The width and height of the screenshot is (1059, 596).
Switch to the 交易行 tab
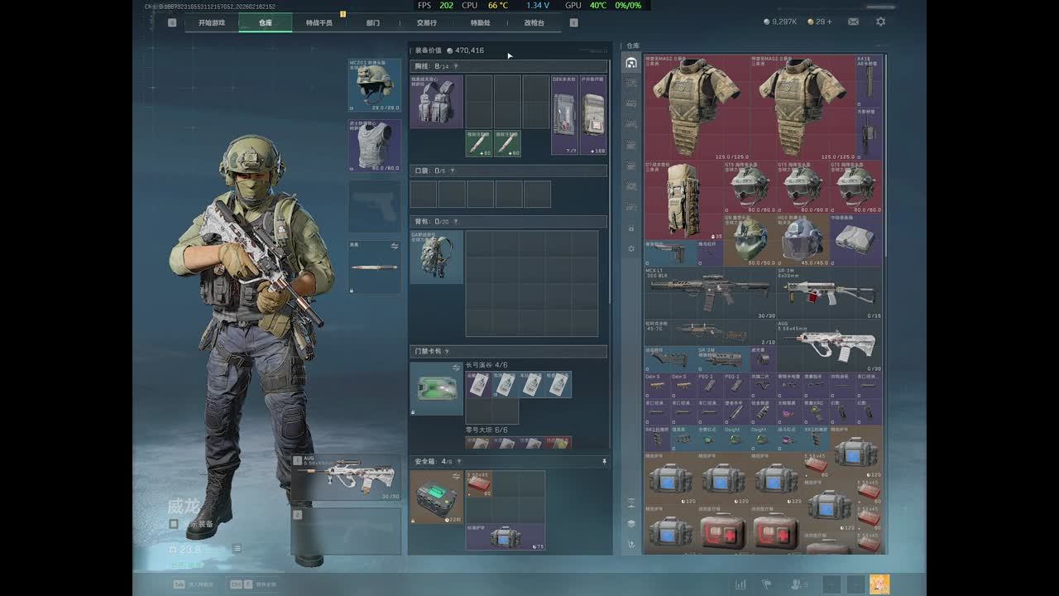click(x=427, y=22)
